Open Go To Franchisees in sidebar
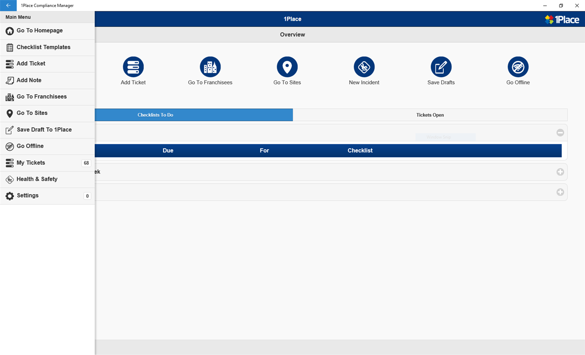 pos(47,97)
